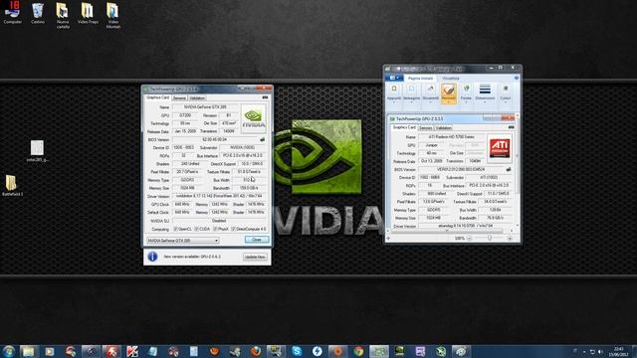The height and width of the screenshot is (358, 637).
Task: Open Steam from the taskbar
Action: coord(235,351)
